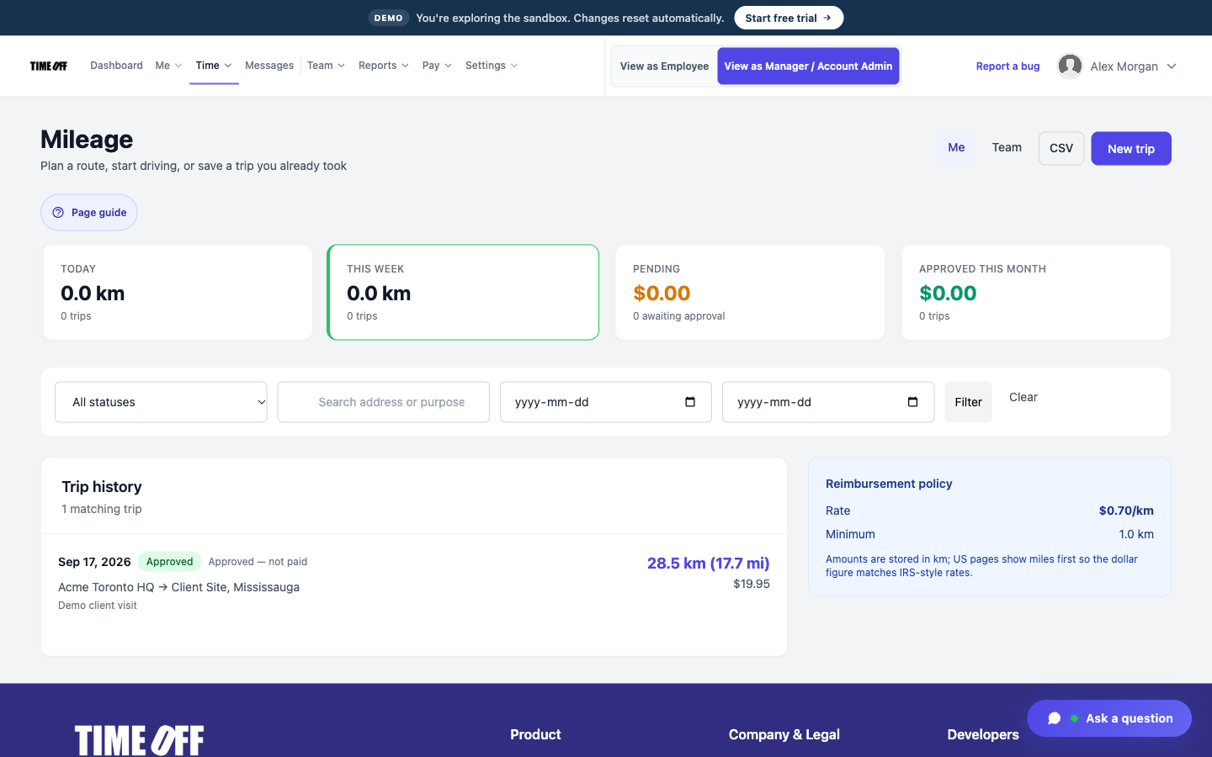
Task: Open the Alex Morgan account menu chevron
Action: (x=1172, y=66)
